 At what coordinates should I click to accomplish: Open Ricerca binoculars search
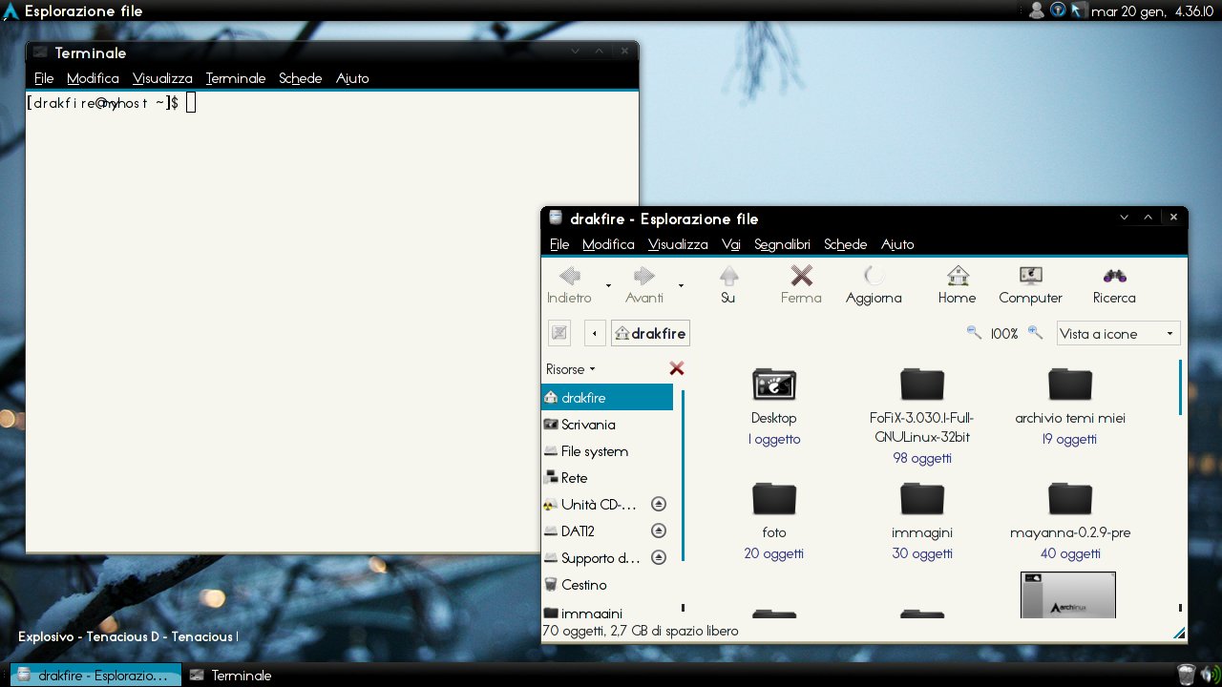(x=1114, y=285)
